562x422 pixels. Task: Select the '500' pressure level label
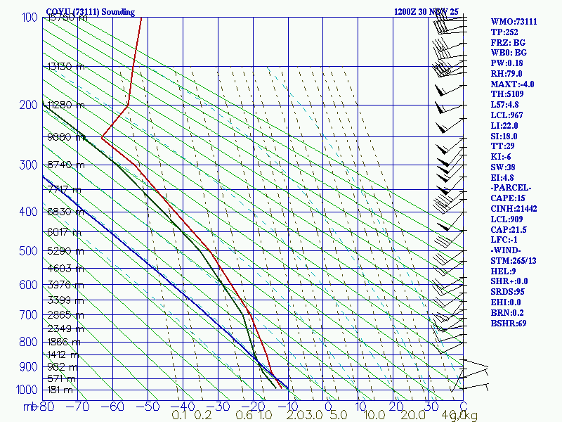(x=28, y=250)
